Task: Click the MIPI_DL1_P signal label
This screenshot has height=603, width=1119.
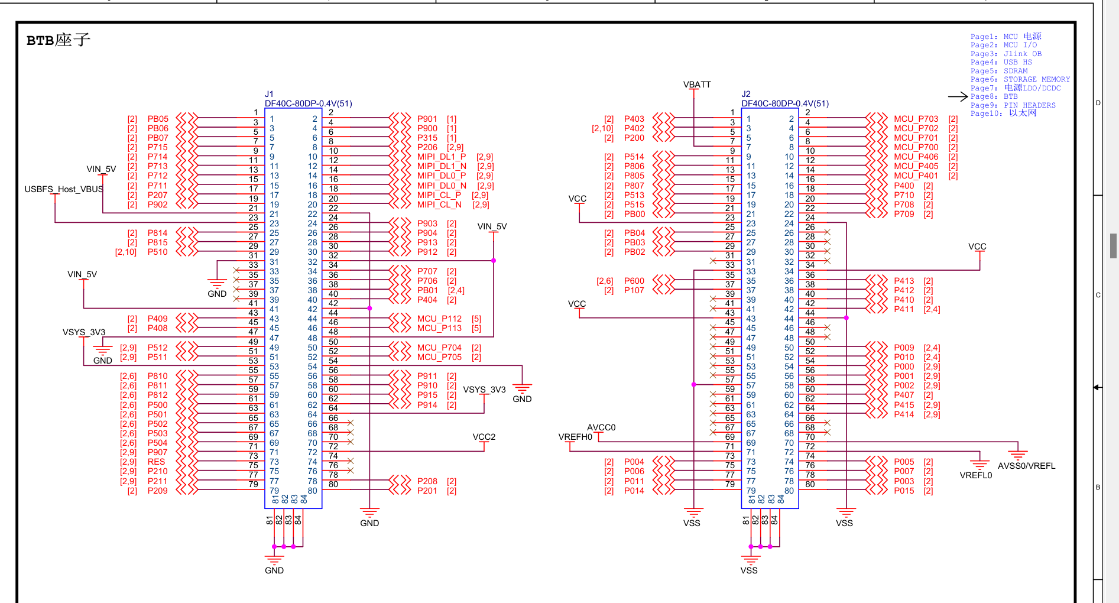Action: pos(442,157)
